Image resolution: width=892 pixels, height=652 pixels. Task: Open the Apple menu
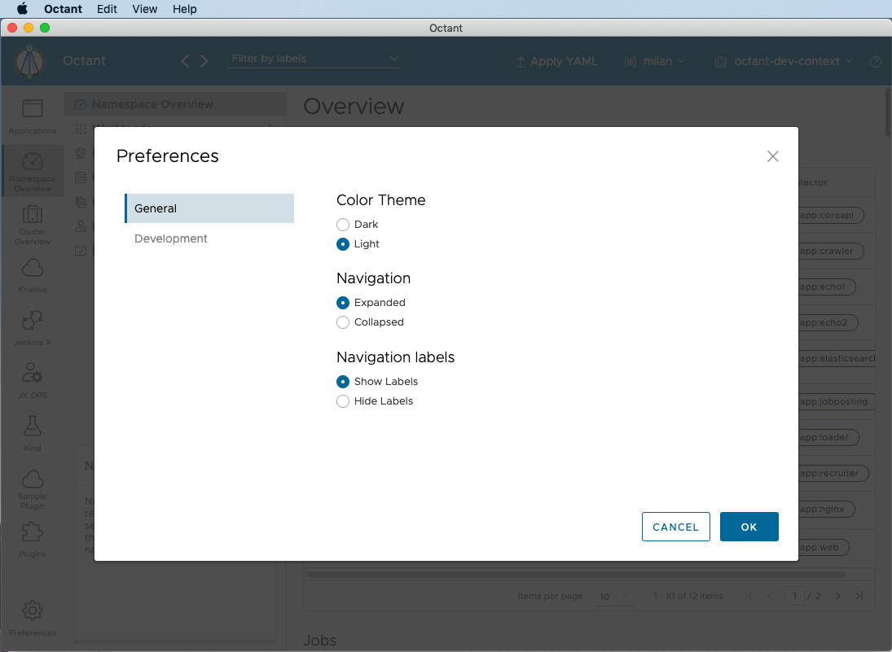pyautogui.click(x=22, y=8)
